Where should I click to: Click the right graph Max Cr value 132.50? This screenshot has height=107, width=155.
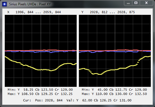(x=141, y=94)
